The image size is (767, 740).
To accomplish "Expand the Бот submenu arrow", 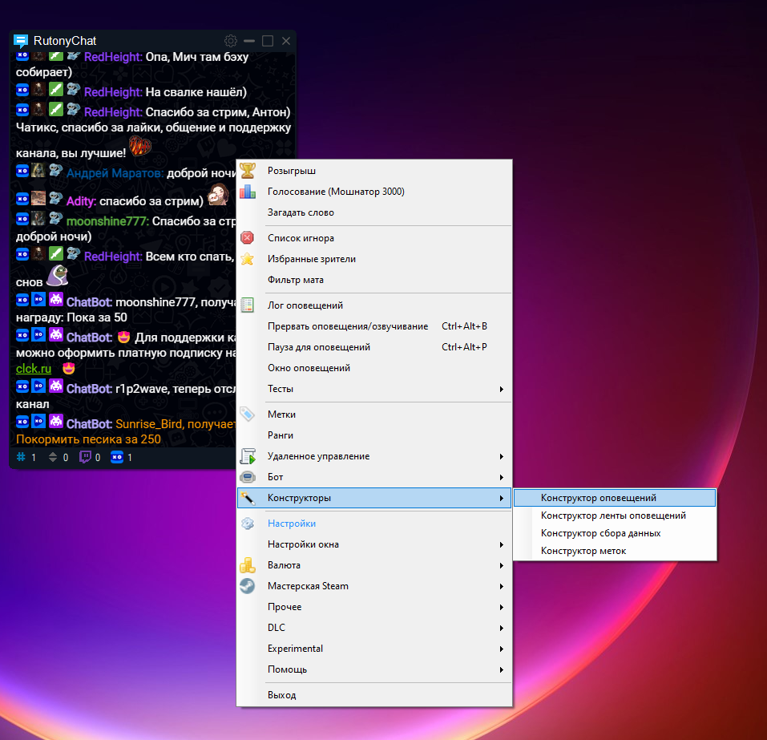I will pos(502,477).
